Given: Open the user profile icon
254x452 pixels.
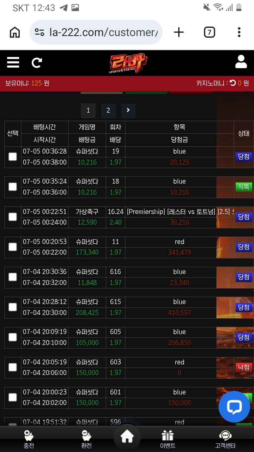Looking at the screenshot, I should coord(241,62).
